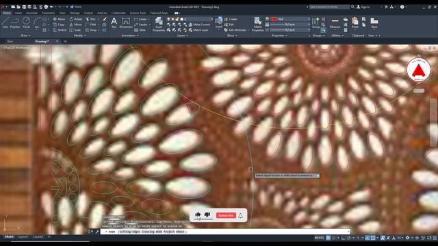Open Layer Properties manager
Screen dimensions: 438x246
coord(159,24)
